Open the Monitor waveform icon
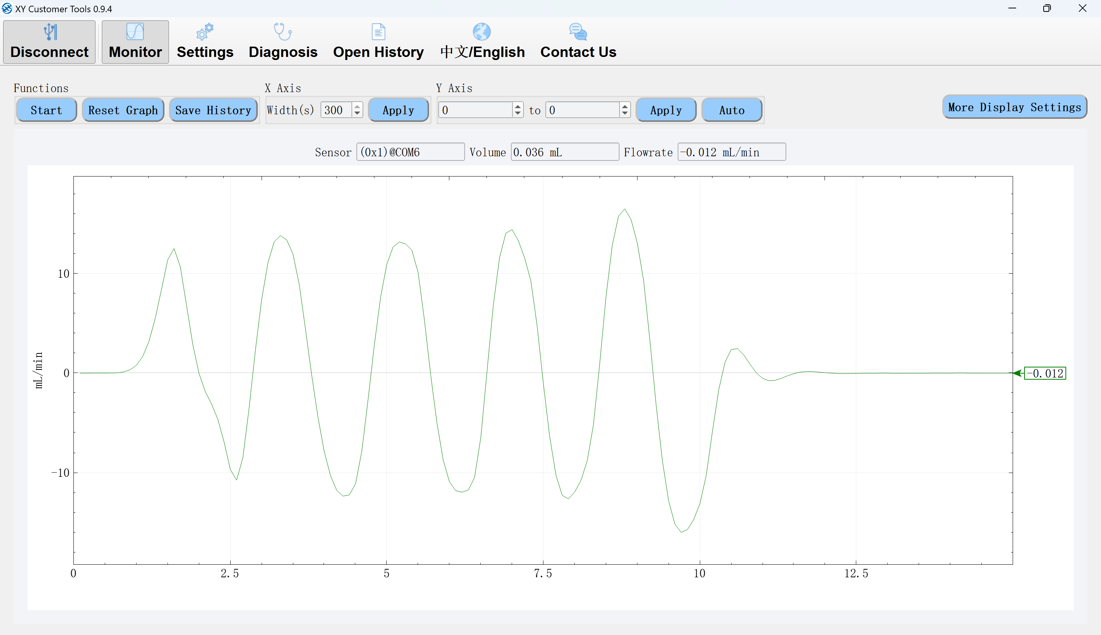 pyautogui.click(x=135, y=31)
